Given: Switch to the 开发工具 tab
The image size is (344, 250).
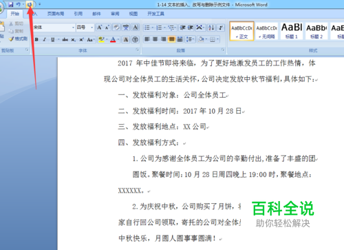Looking at the screenshot, I should (155, 14).
